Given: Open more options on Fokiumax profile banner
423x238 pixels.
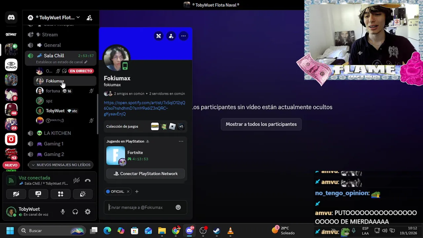Looking at the screenshot, I should click(183, 36).
